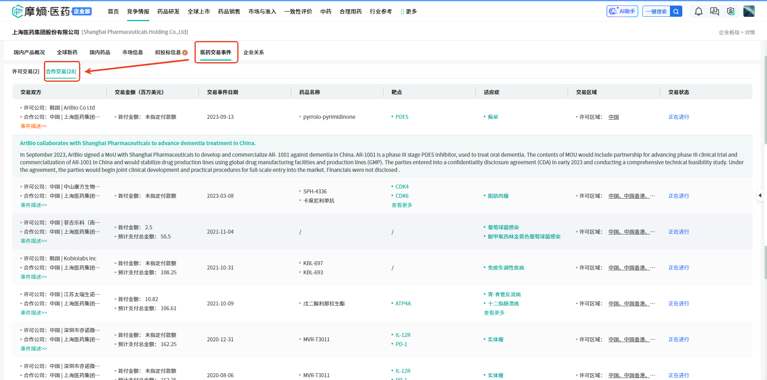Open the 药品研发 navigation item
Screen dimensions: 767x380
point(168,12)
